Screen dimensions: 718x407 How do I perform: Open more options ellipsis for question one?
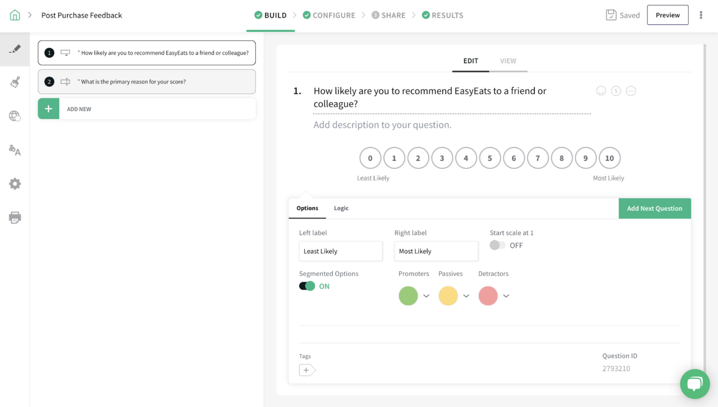[631, 91]
